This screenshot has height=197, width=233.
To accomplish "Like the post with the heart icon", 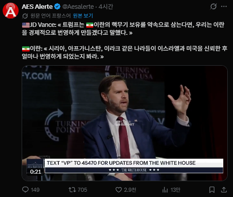I will pos(118,190).
